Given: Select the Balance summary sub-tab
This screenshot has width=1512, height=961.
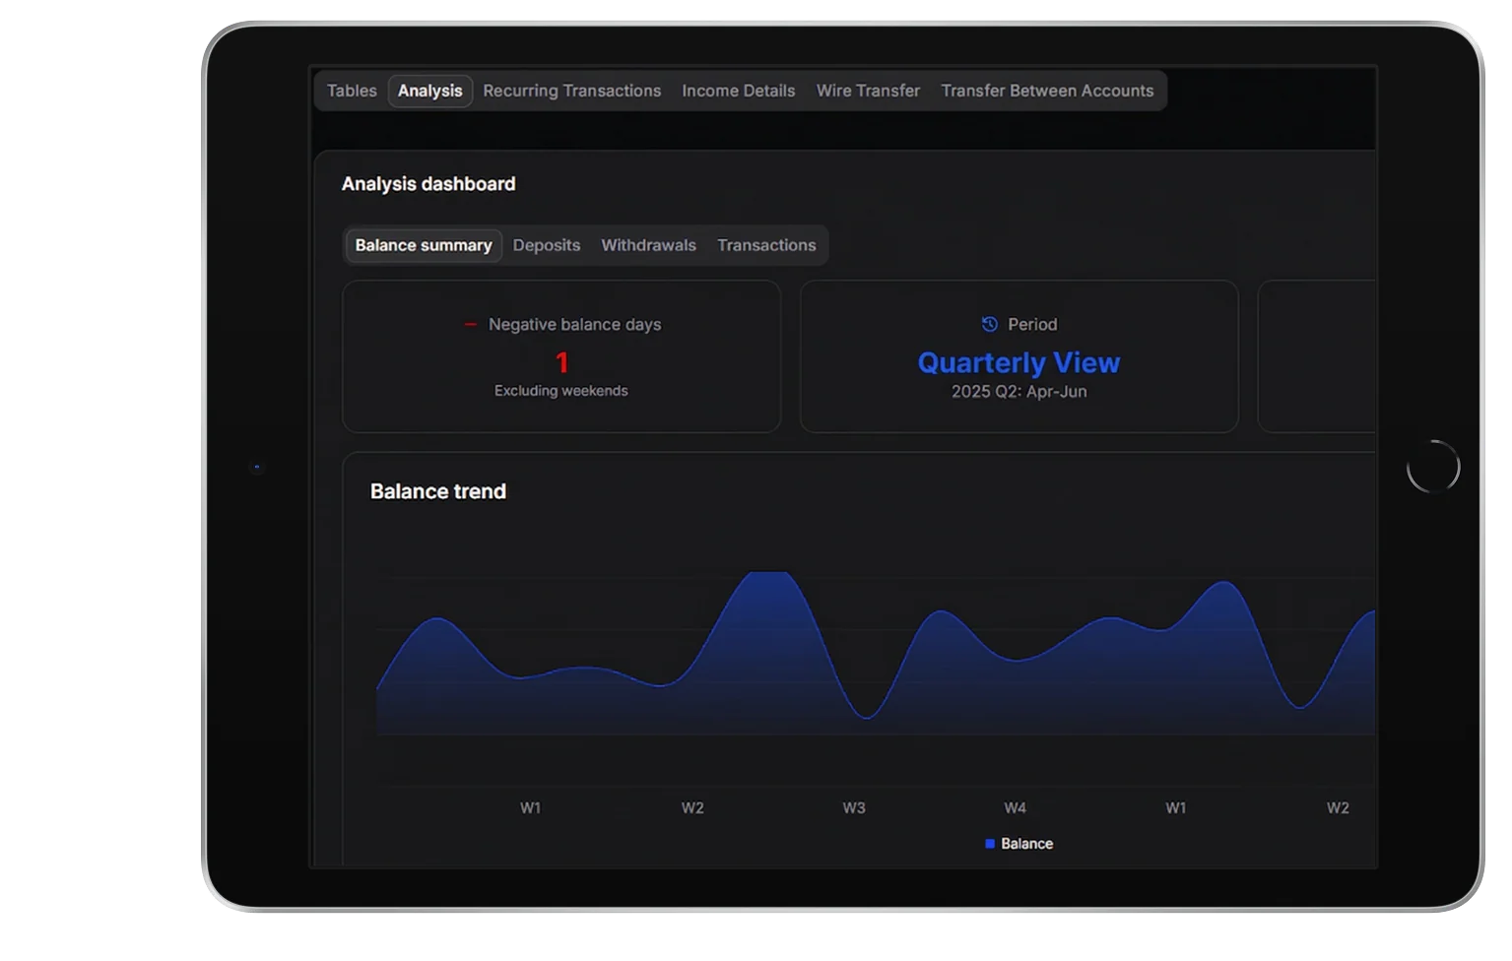Looking at the screenshot, I should [424, 245].
